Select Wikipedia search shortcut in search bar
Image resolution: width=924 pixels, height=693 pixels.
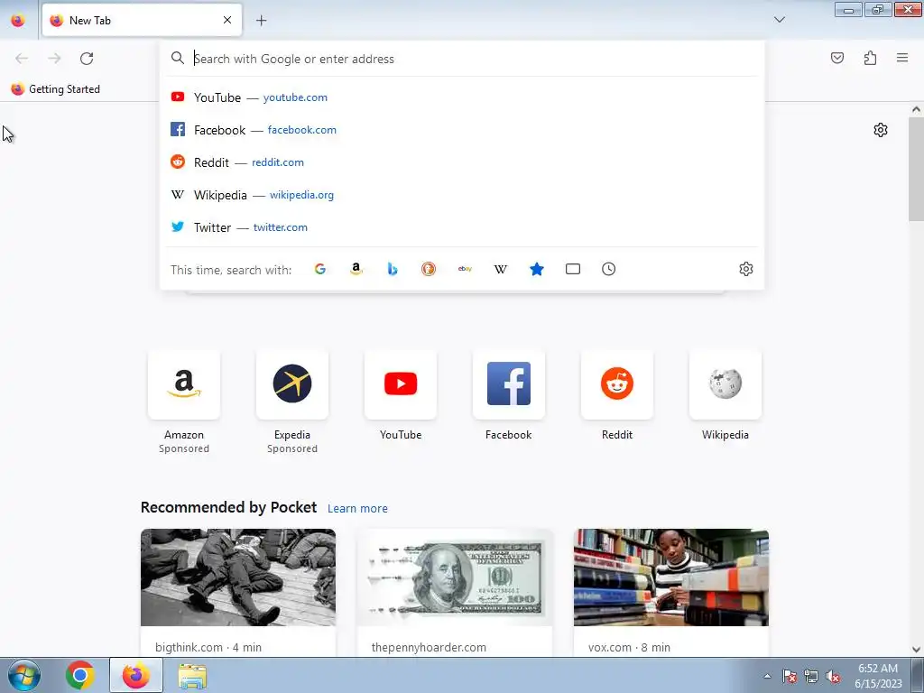500,269
